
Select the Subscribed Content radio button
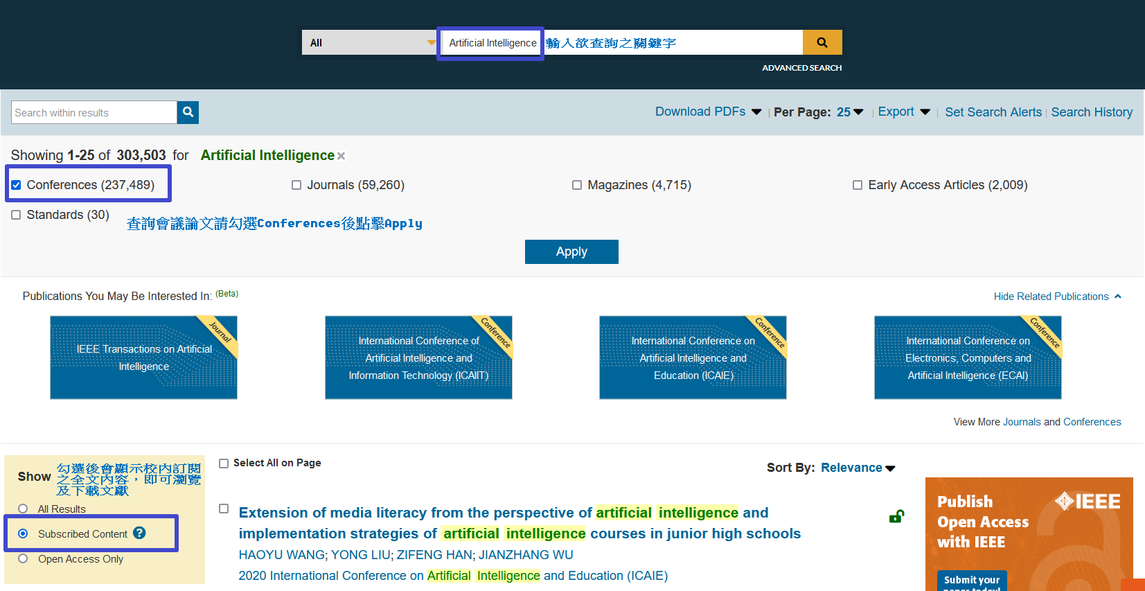point(23,533)
